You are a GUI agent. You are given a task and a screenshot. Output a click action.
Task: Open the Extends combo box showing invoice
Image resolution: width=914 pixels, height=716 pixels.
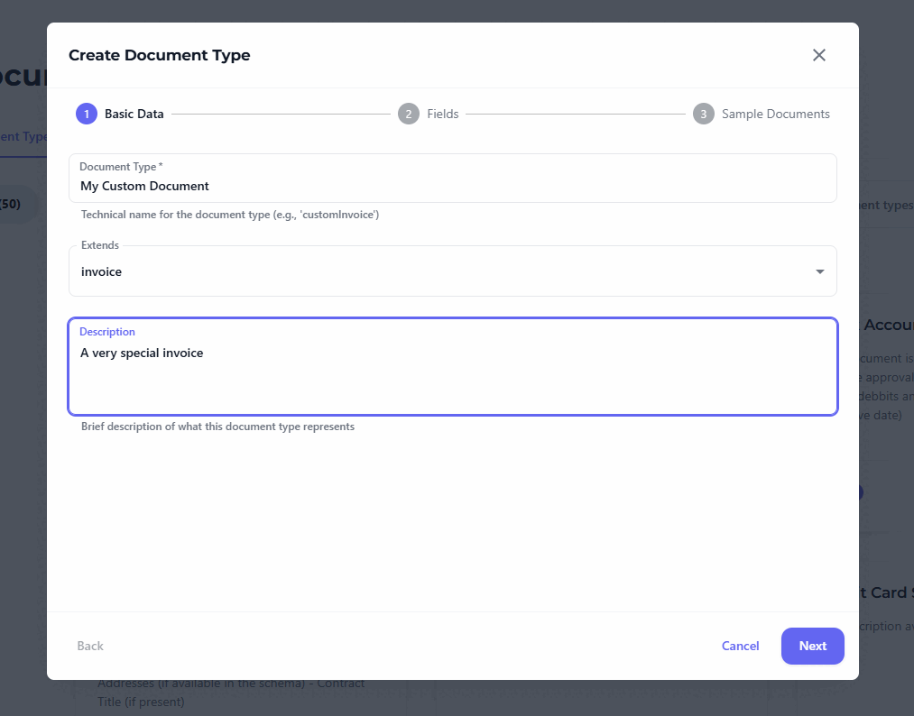(451, 271)
